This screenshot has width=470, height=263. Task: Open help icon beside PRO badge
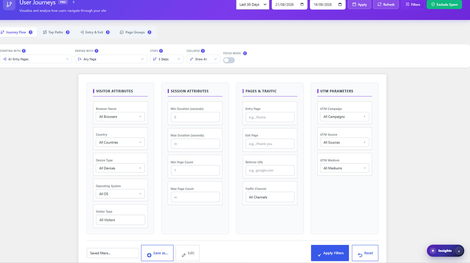pyautogui.click(x=73, y=2)
